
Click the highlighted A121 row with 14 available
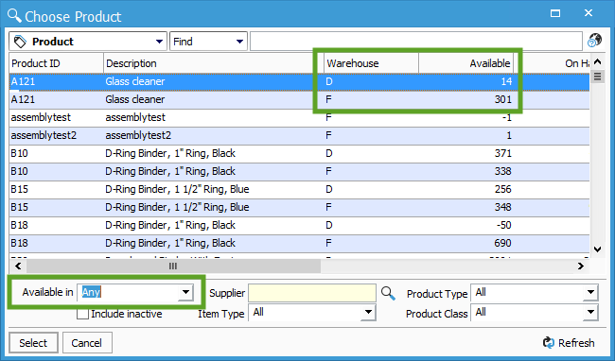[299, 81]
